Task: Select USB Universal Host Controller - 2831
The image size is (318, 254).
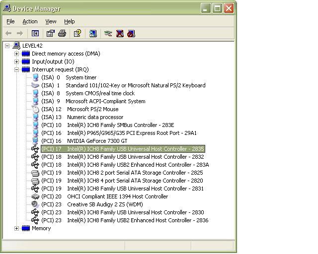Action: click(122, 189)
